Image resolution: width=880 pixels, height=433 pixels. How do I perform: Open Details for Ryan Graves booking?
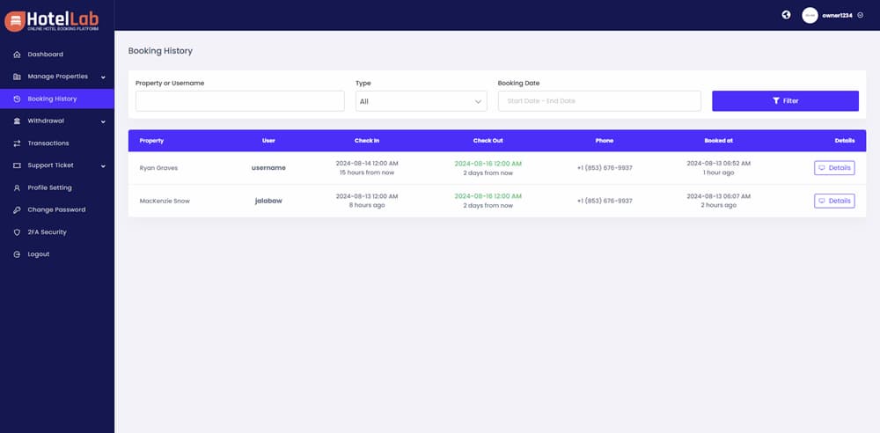[x=834, y=168]
